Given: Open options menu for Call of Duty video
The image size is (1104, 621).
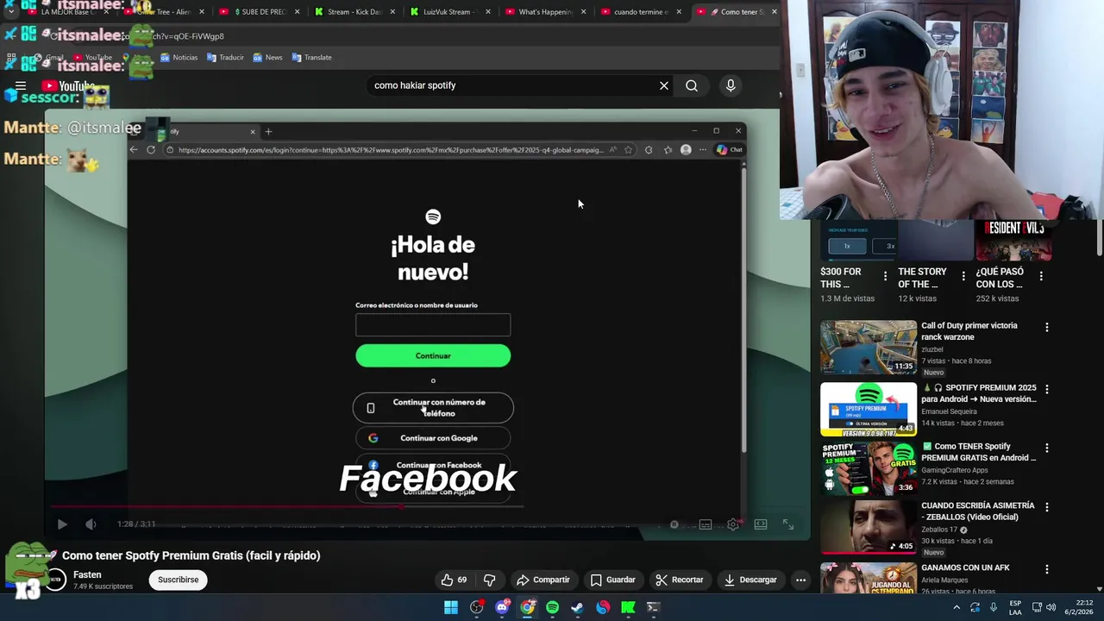Looking at the screenshot, I should pyautogui.click(x=1047, y=328).
